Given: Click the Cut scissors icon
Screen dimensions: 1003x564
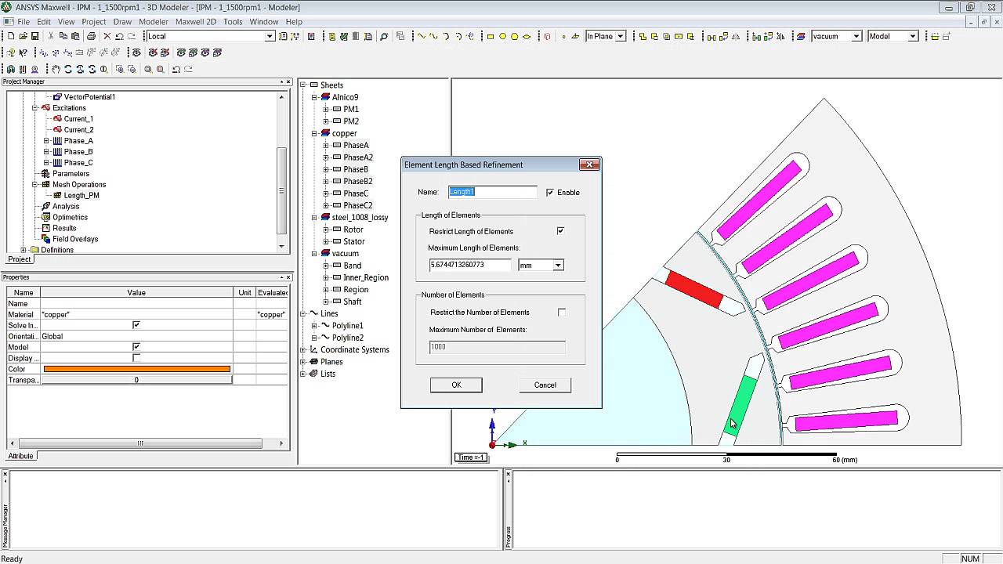Looking at the screenshot, I should pyautogui.click(x=51, y=36).
